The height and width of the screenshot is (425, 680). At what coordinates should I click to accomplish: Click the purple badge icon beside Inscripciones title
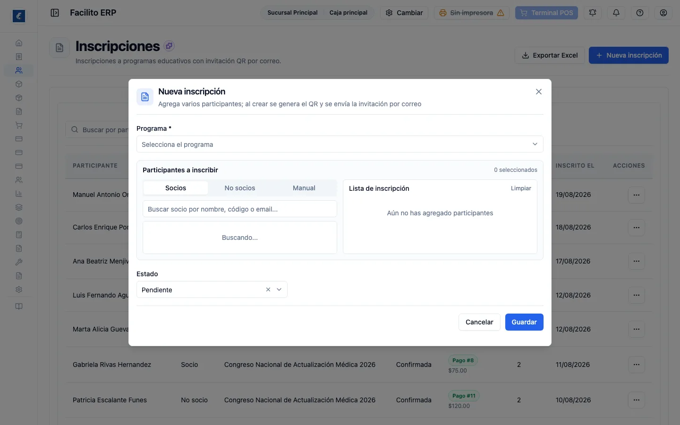[169, 46]
